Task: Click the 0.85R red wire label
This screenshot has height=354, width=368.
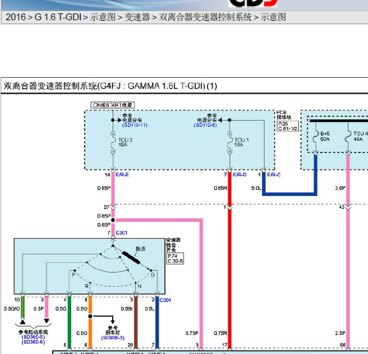Action: pyautogui.click(x=220, y=188)
